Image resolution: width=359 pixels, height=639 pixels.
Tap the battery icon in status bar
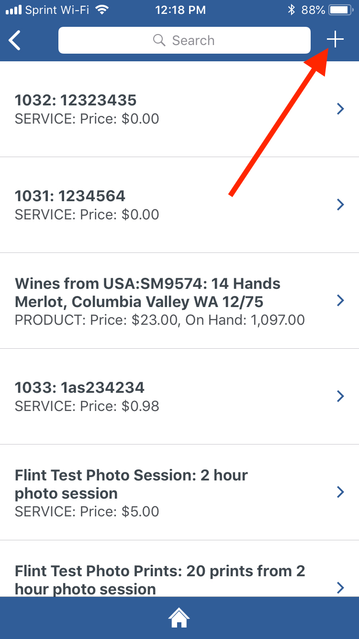click(340, 10)
